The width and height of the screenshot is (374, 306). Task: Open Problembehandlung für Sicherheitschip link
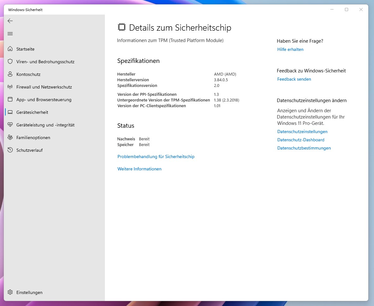click(x=156, y=156)
